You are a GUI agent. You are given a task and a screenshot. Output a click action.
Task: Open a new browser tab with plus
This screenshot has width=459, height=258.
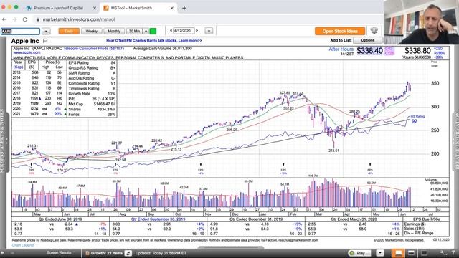[184, 8]
